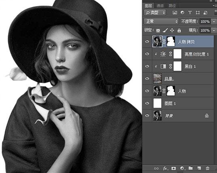Select the 人物 layer image thumbnail
This screenshot has height=173, width=217.
point(157,91)
